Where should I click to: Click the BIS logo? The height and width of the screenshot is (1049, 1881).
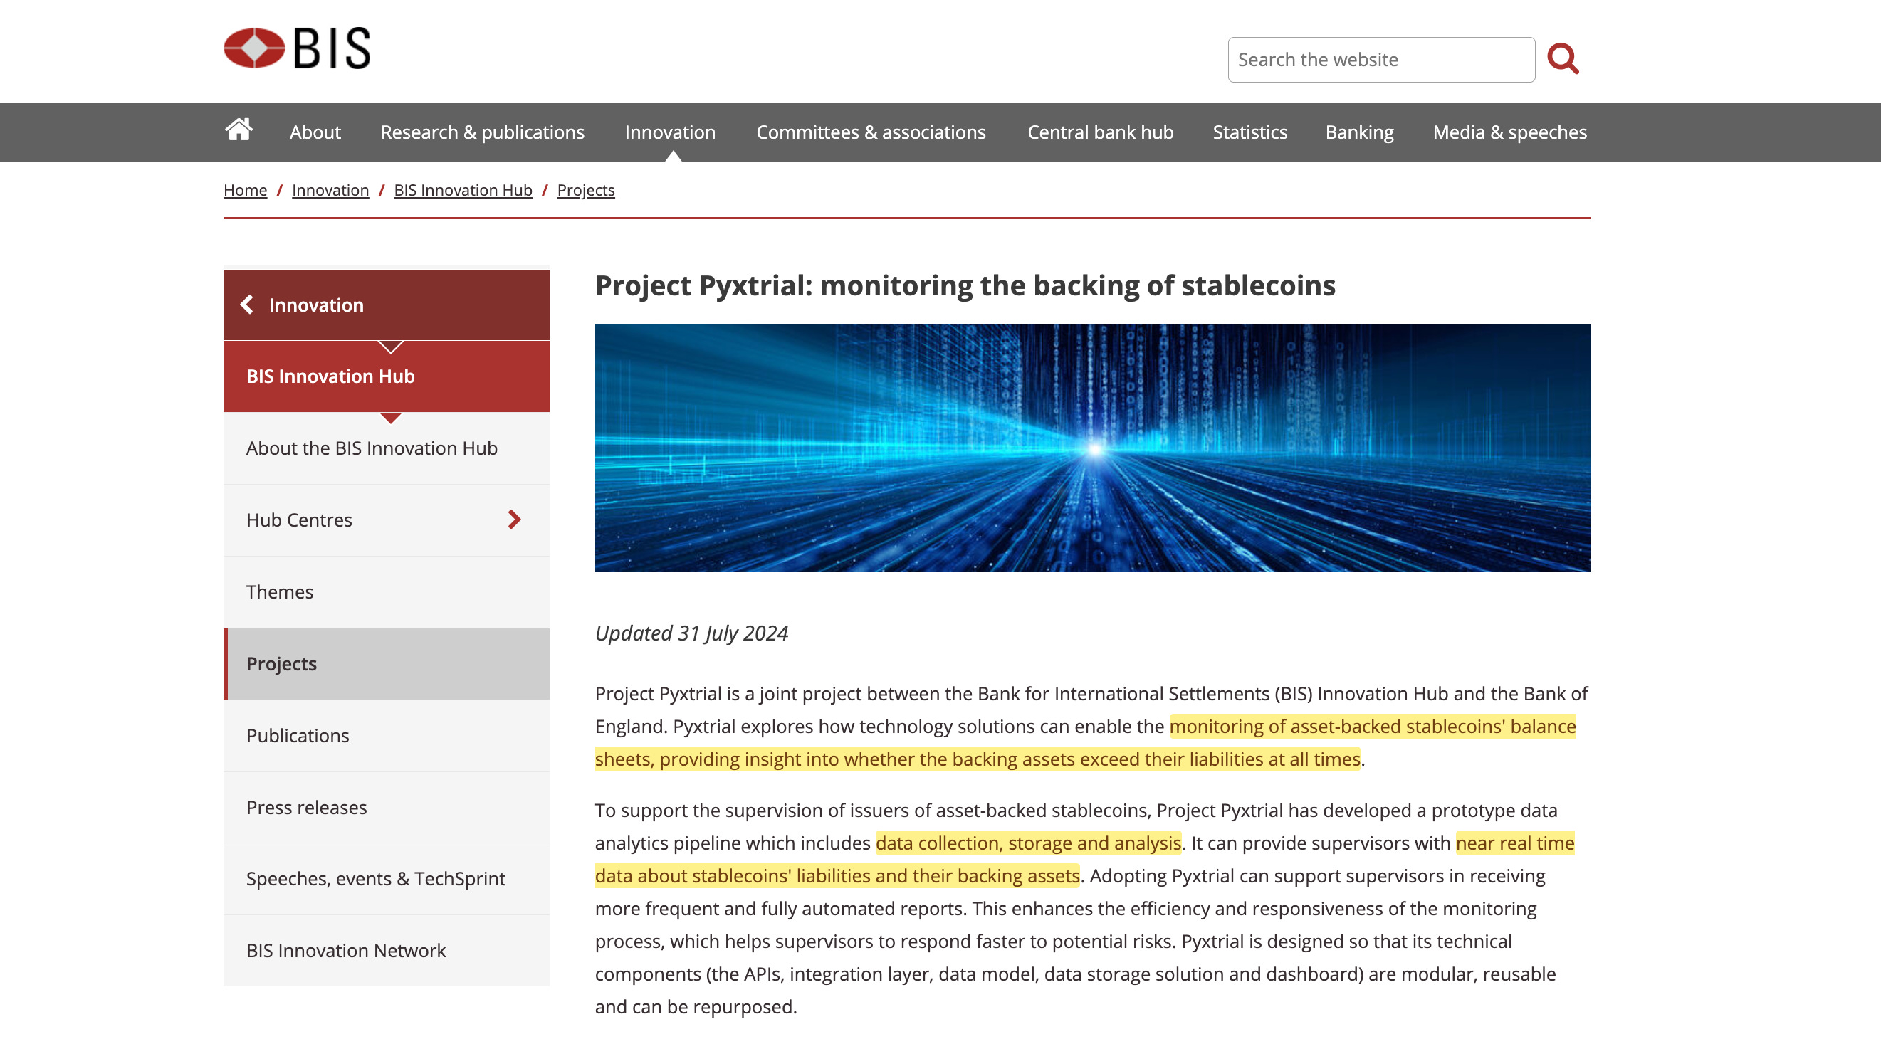(296, 48)
